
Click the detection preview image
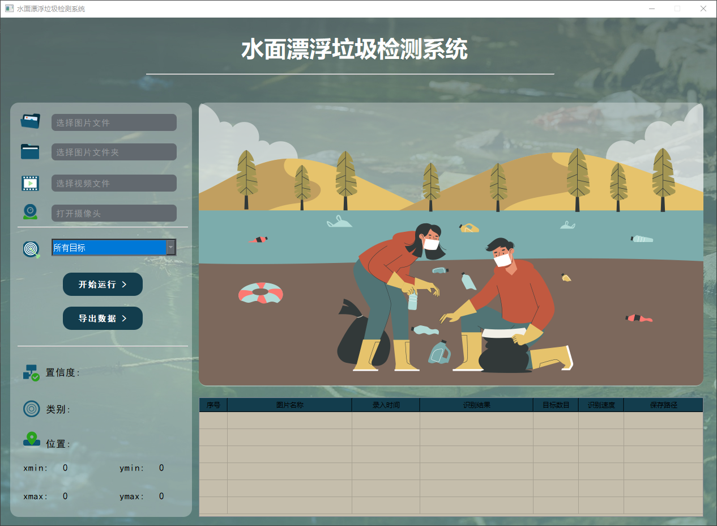[451, 244]
